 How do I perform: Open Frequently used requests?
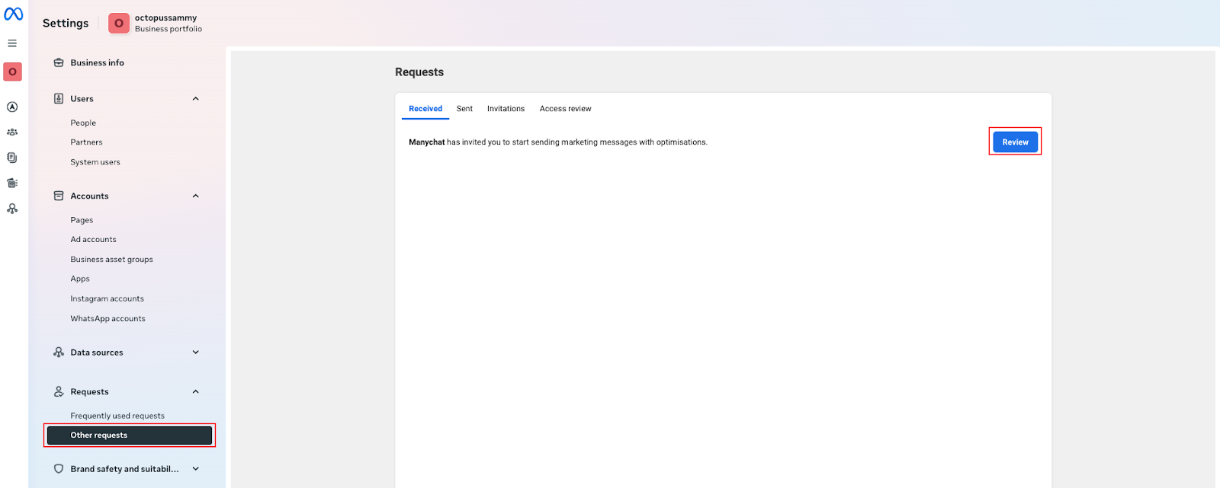[x=117, y=416]
